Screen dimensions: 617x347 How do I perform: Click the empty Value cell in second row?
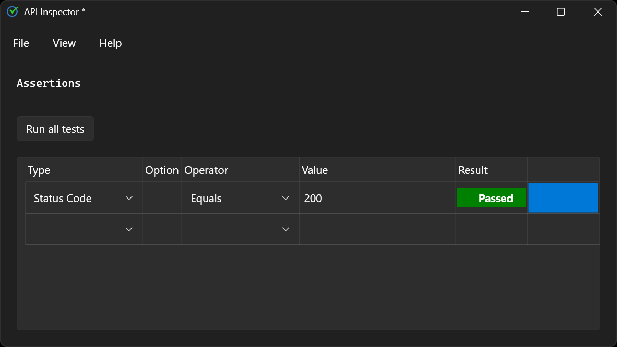(x=377, y=229)
